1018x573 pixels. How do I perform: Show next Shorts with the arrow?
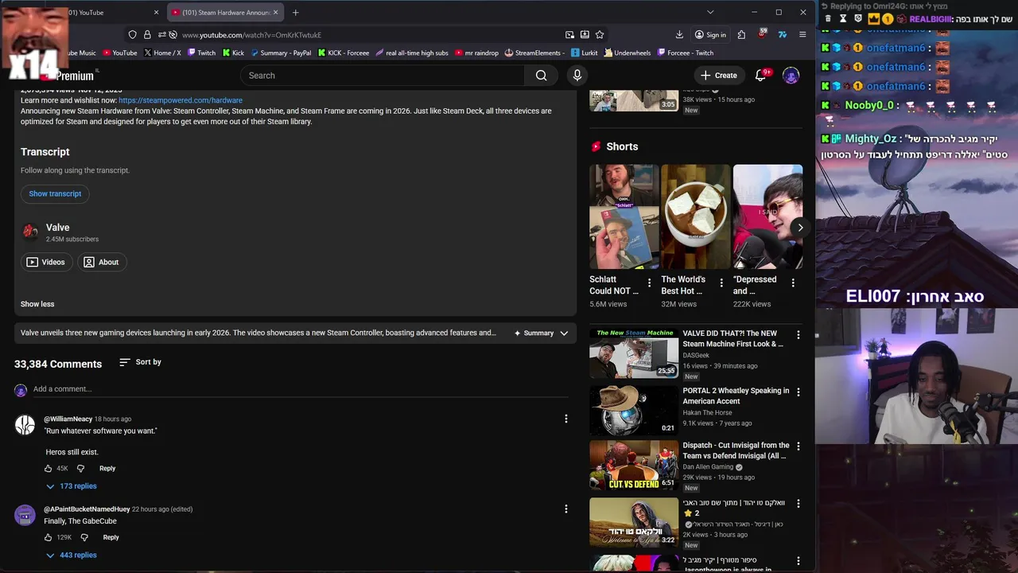pyautogui.click(x=800, y=228)
